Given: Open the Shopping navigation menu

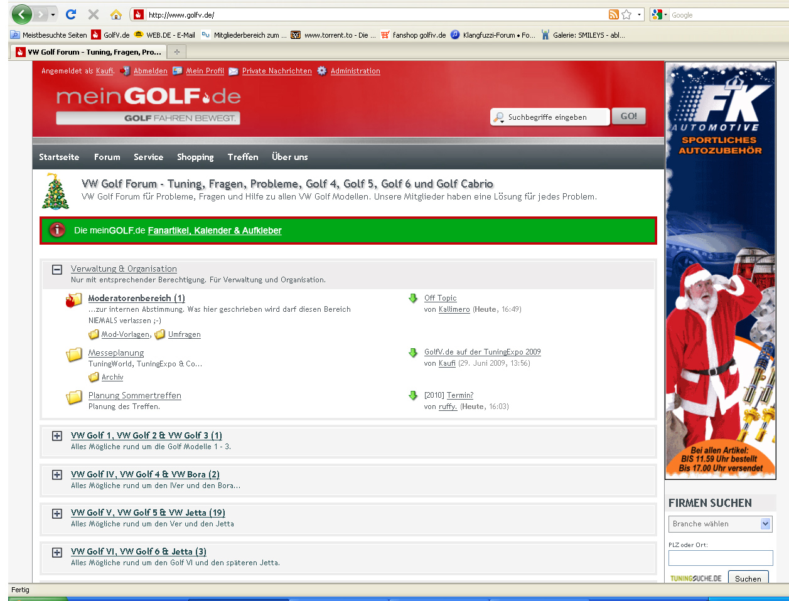Looking at the screenshot, I should click(x=195, y=157).
